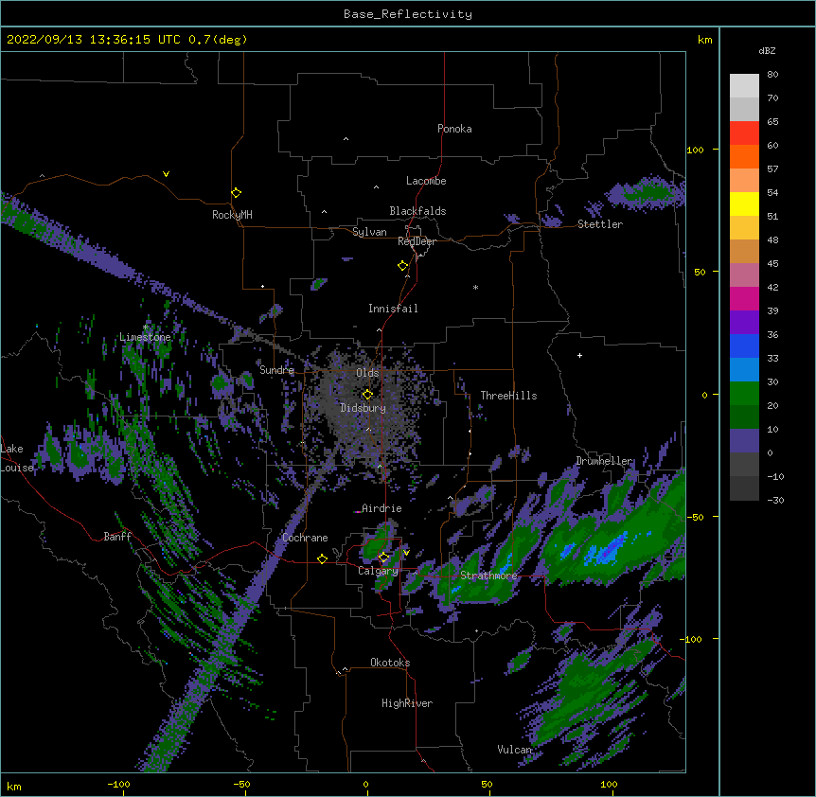Click the Innisfail label

click(x=393, y=309)
